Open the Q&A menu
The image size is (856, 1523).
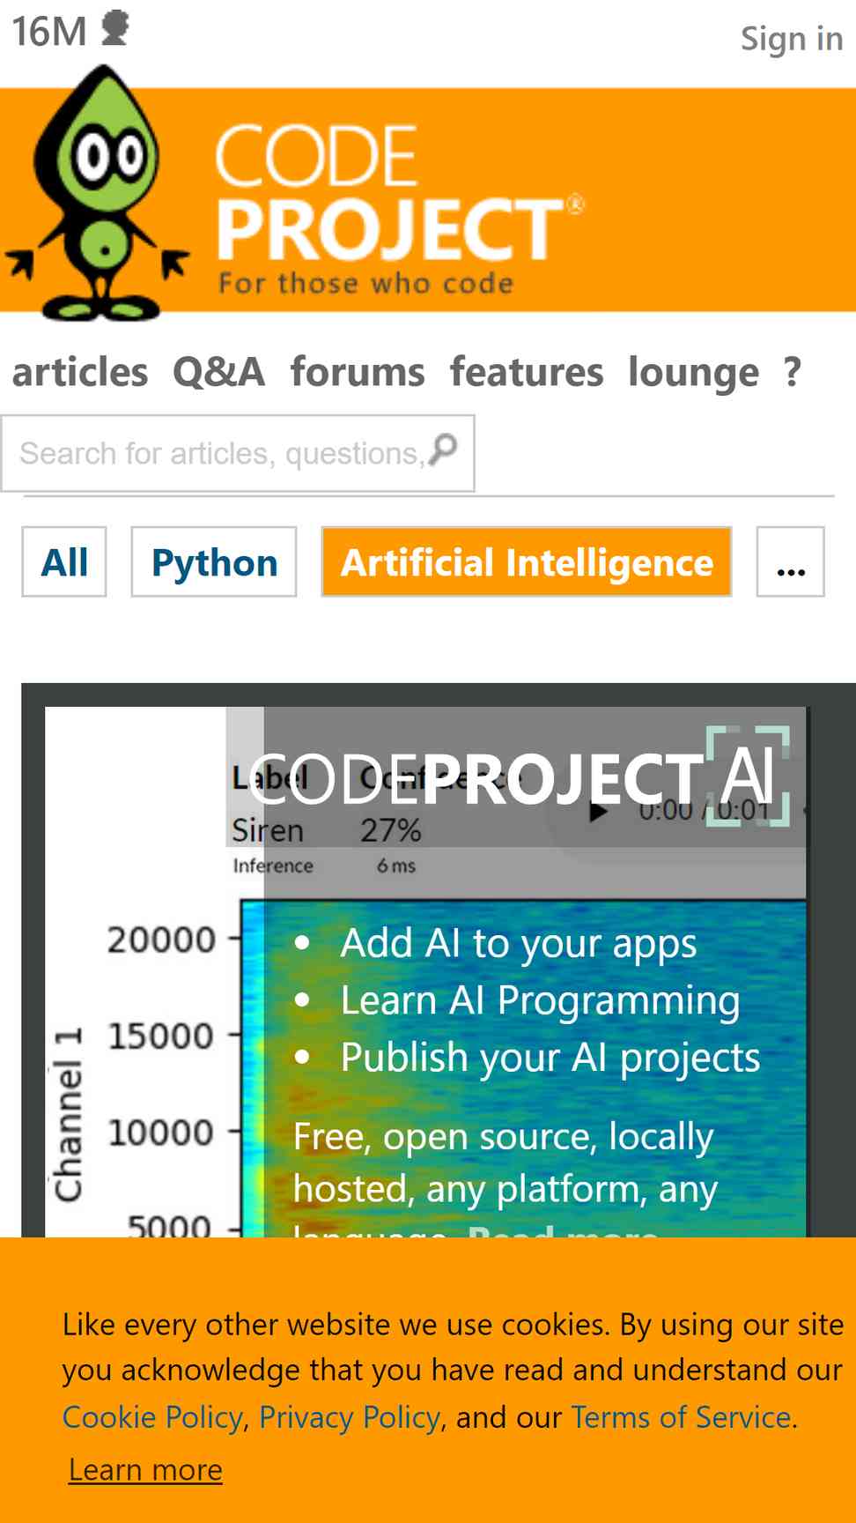click(x=218, y=372)
